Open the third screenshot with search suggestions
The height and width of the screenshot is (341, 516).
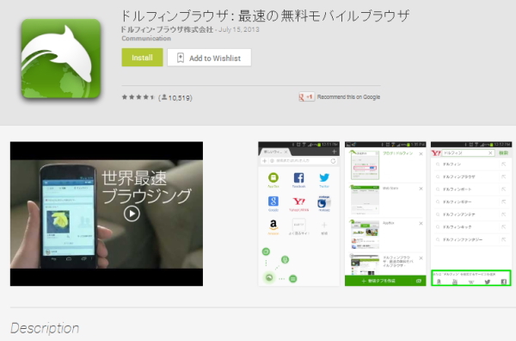click(471, 214)
